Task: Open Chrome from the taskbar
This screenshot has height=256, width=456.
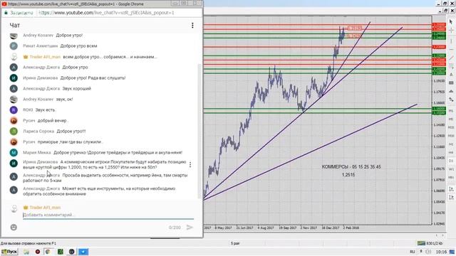Action: [48, 252]
